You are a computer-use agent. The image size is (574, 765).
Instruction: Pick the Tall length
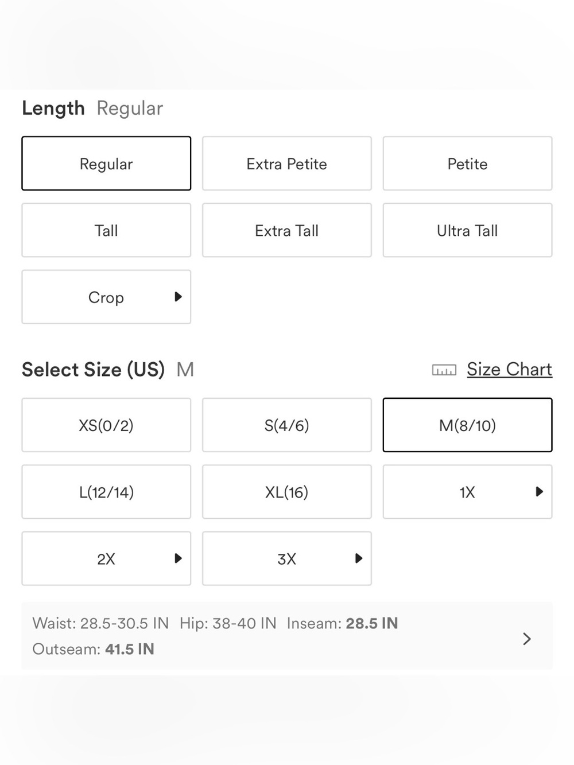pos(106,230)
